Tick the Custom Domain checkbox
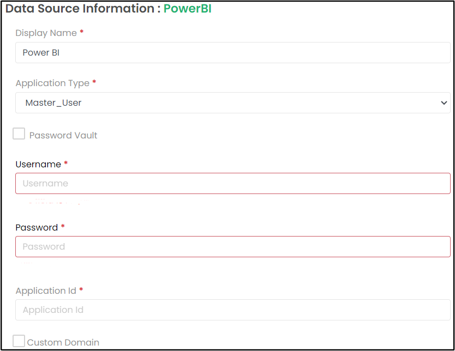Image resolution: width=455 pixels, height=351 pixels. (19, 341)
